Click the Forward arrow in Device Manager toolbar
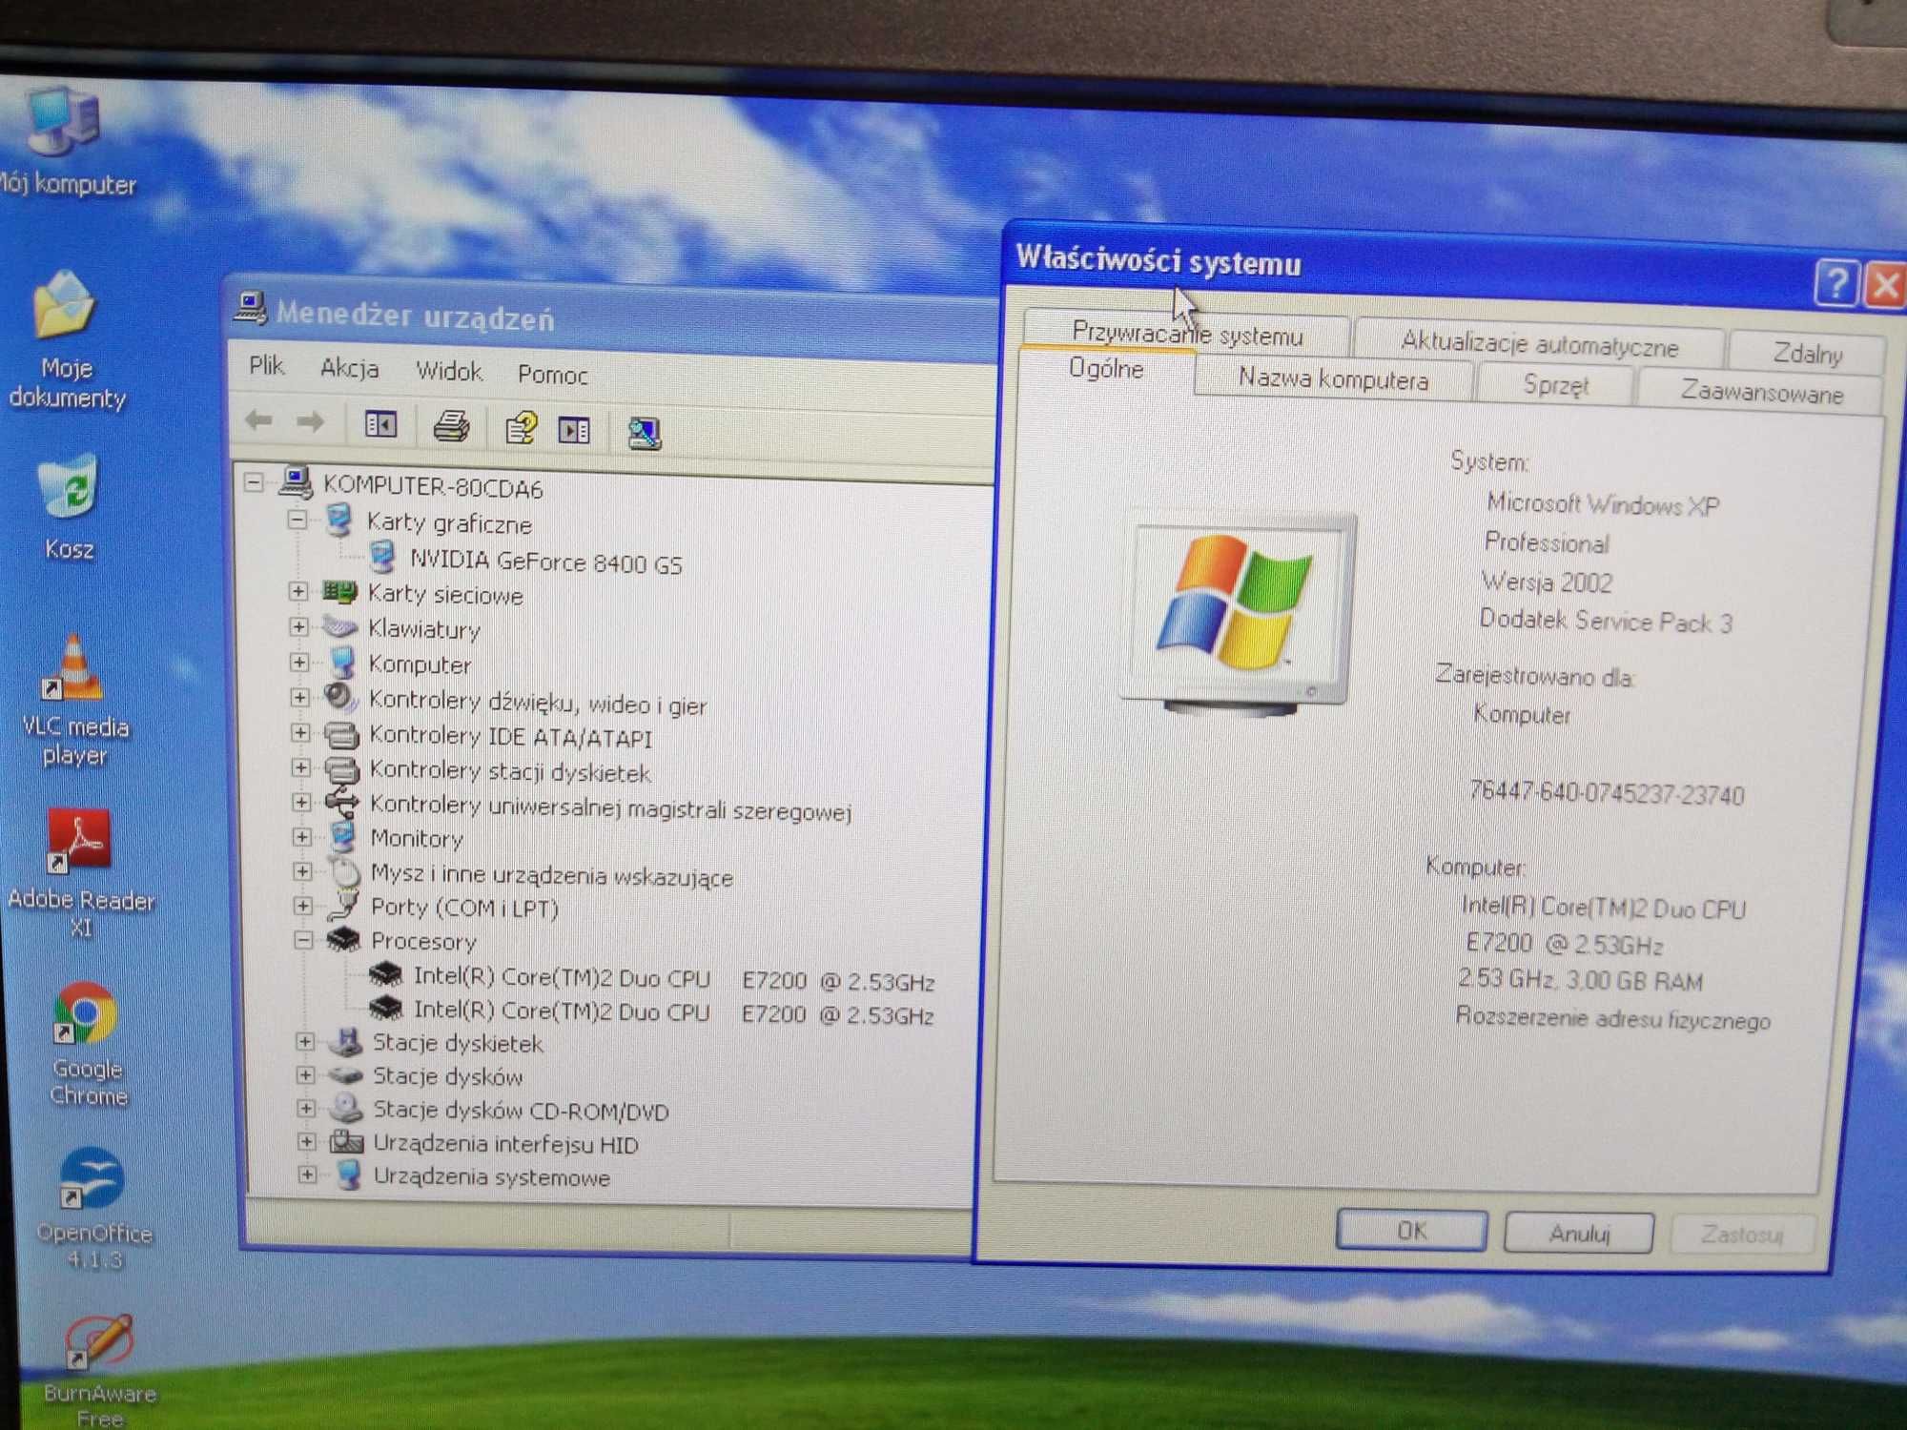Screen dimensions: 1907x1430 (x=310, y=422)
